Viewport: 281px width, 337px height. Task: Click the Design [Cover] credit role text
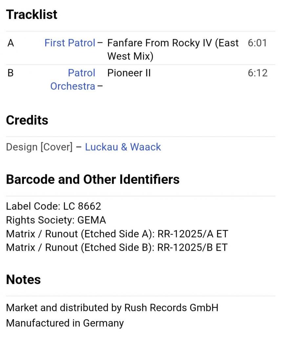tap(39, 147)
